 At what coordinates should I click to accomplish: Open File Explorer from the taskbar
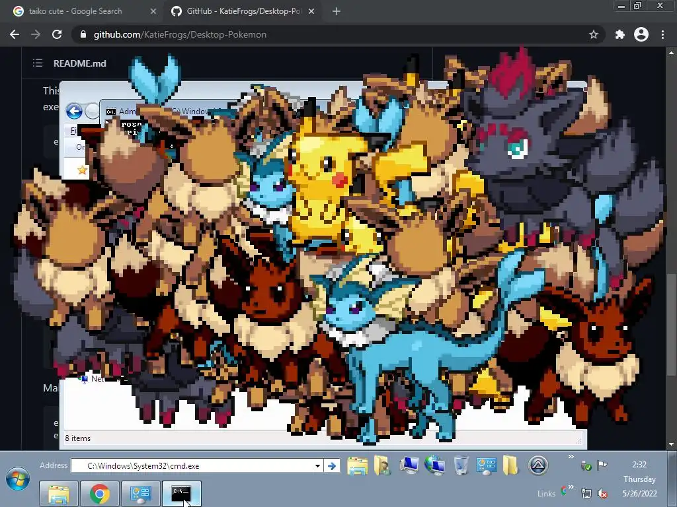[x=59, y=494]
